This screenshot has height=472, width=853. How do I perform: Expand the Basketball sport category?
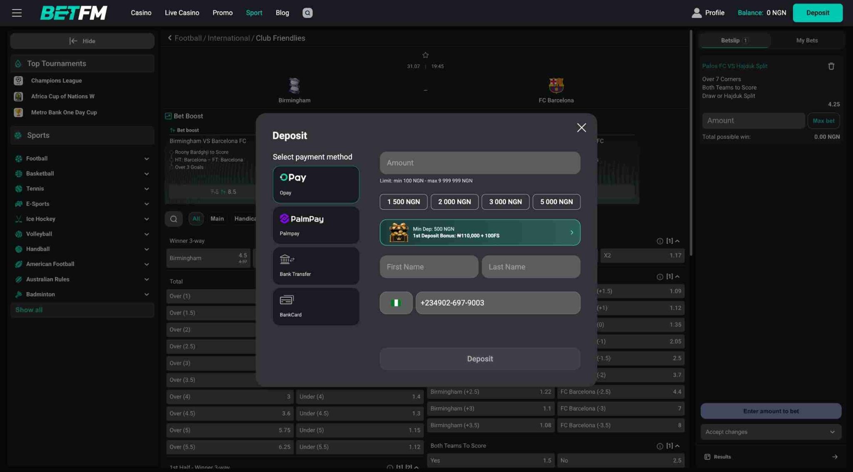147,174
